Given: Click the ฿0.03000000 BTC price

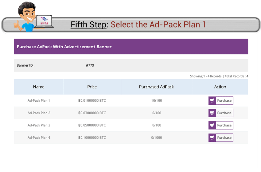Looking at the screenshot, I should click(x=92, y=113).
